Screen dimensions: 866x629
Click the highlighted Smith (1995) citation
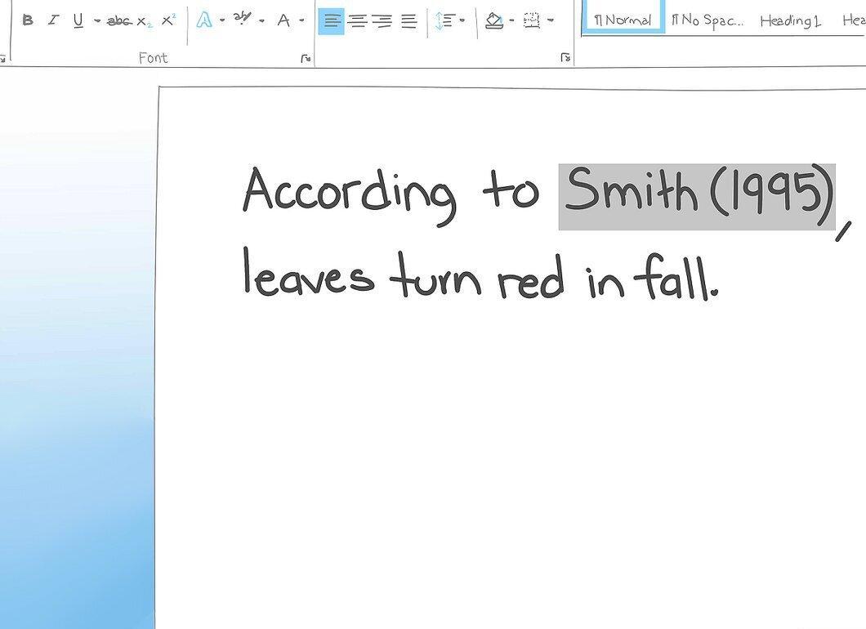coord(697,197)
